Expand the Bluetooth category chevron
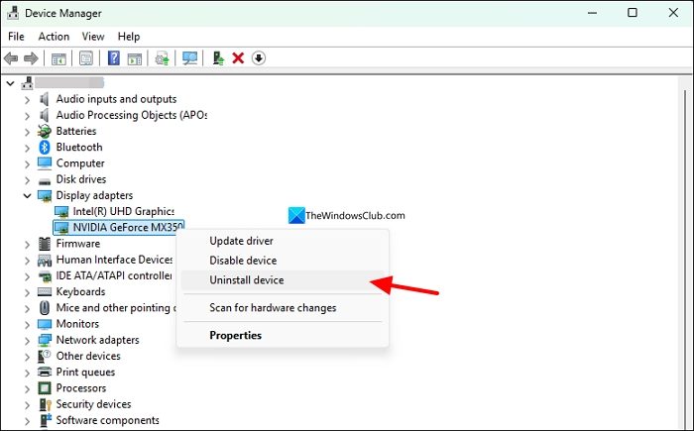The image size is (694, 431). 27,148
